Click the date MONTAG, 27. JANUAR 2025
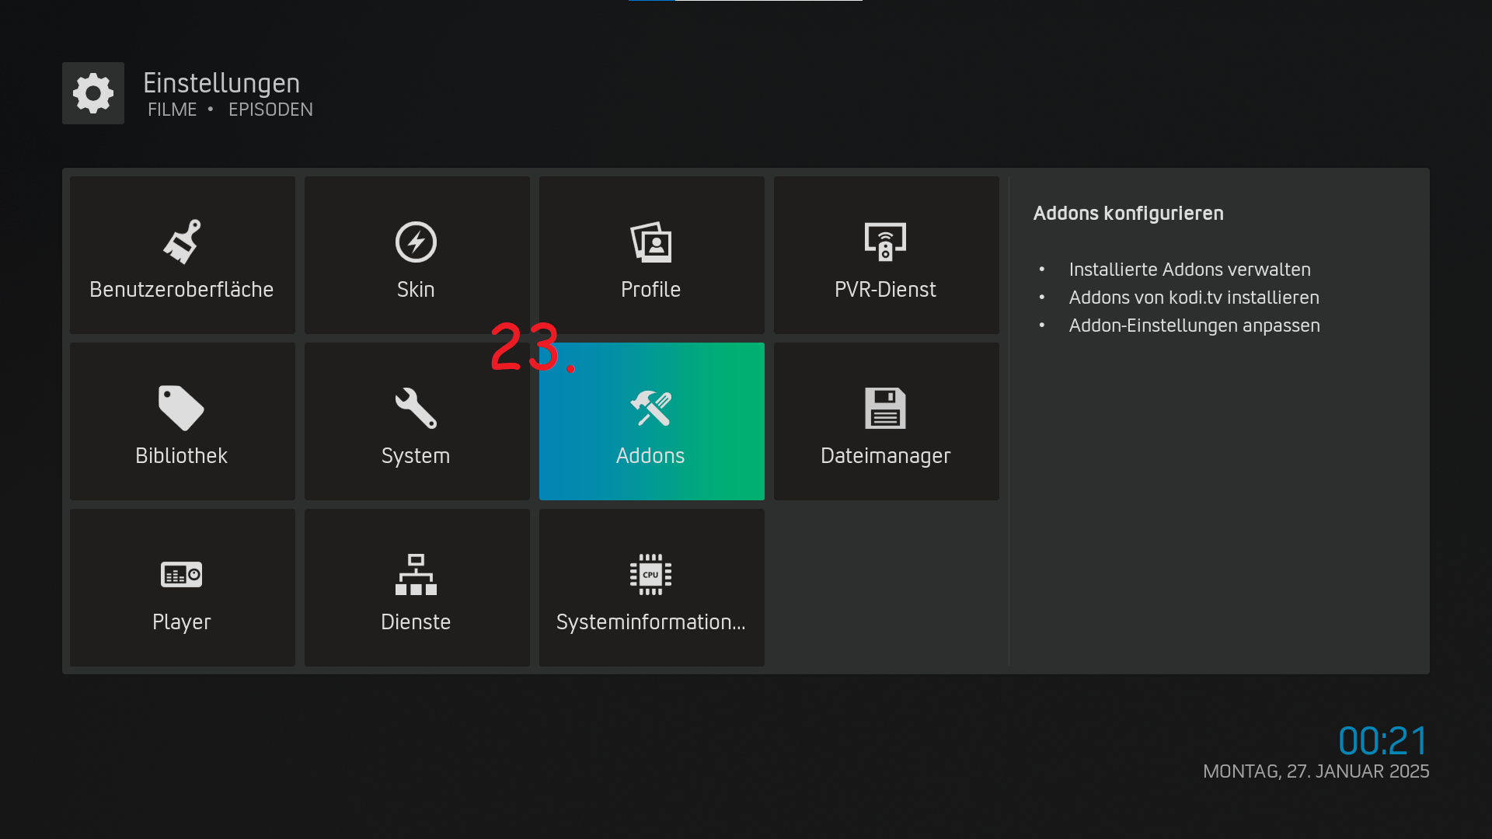The image size is (1492, 839). [1316, 771]
